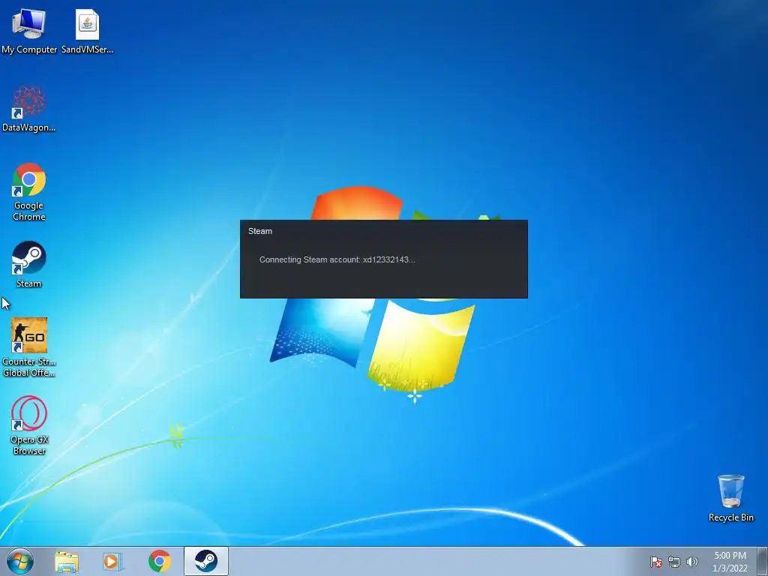Select the Steam desktop shortcut
Screen dimensions: 768x576
coord(29,265)
